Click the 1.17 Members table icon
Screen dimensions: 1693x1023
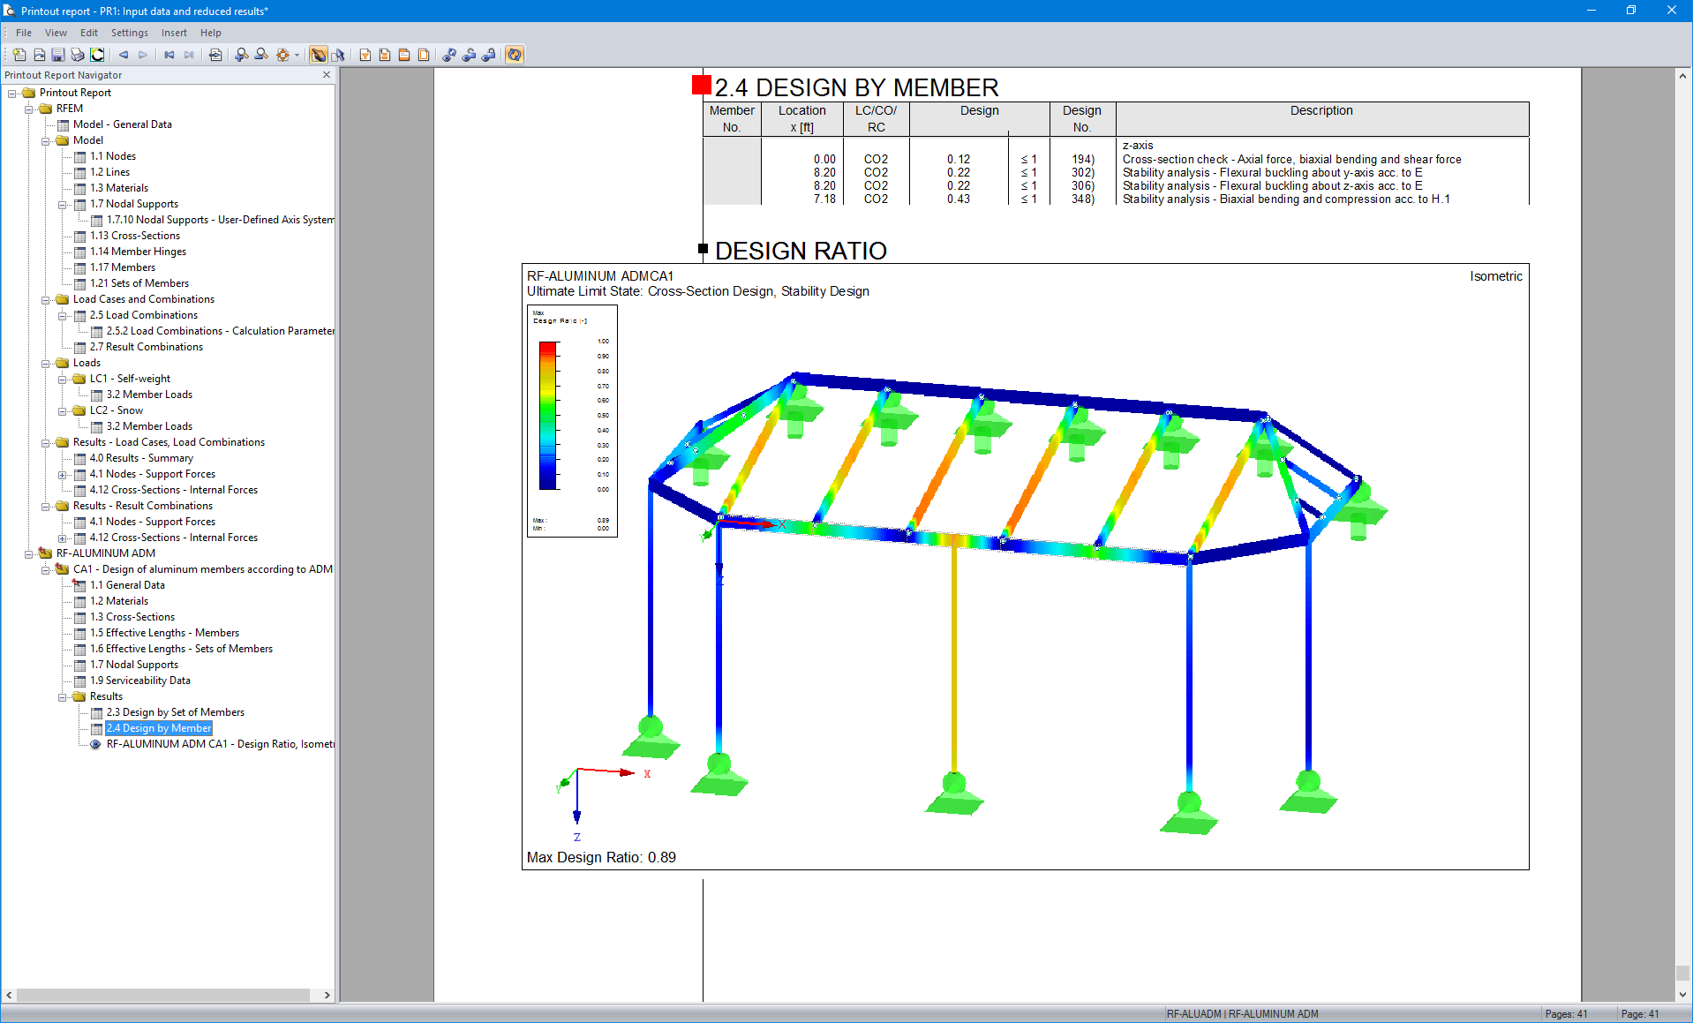pyautogui.click(x=79, y=267)
